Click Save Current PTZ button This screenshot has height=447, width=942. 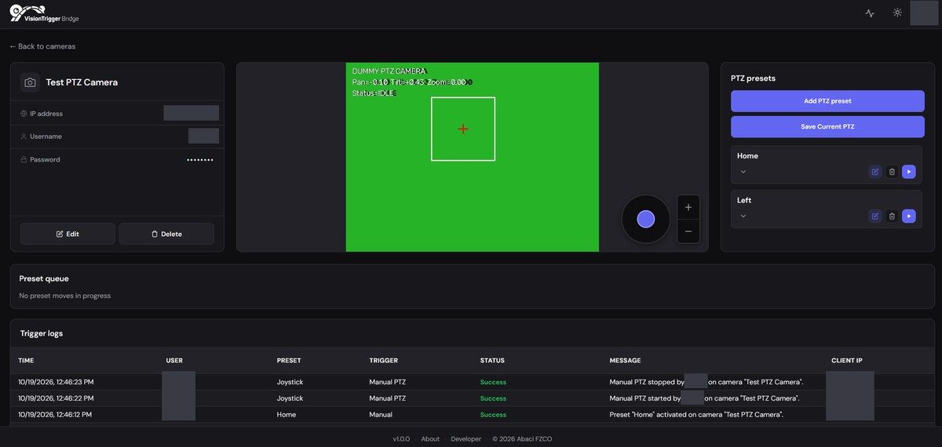tap(827, 127)
